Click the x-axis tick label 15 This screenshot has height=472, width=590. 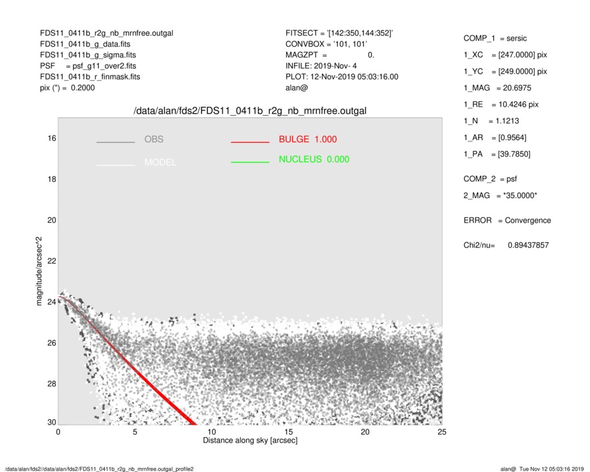[x=288, y=432]
